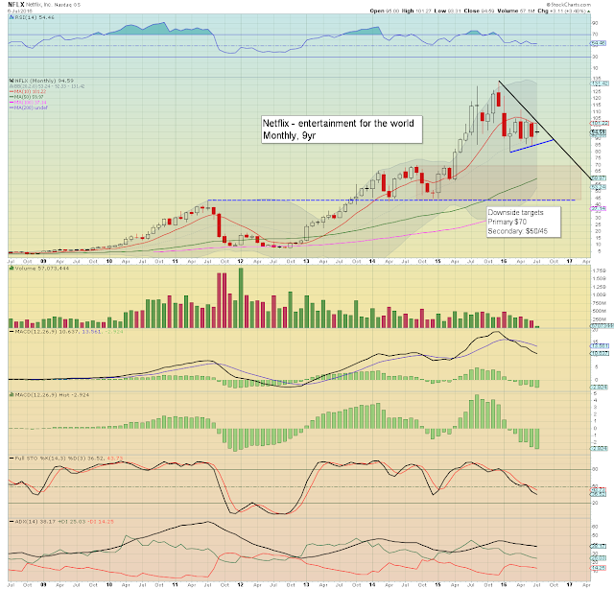This screenshot has height=589, width=614.
Task: Click the tallest green volume bar in early 2012
Action: click(241, 298)
